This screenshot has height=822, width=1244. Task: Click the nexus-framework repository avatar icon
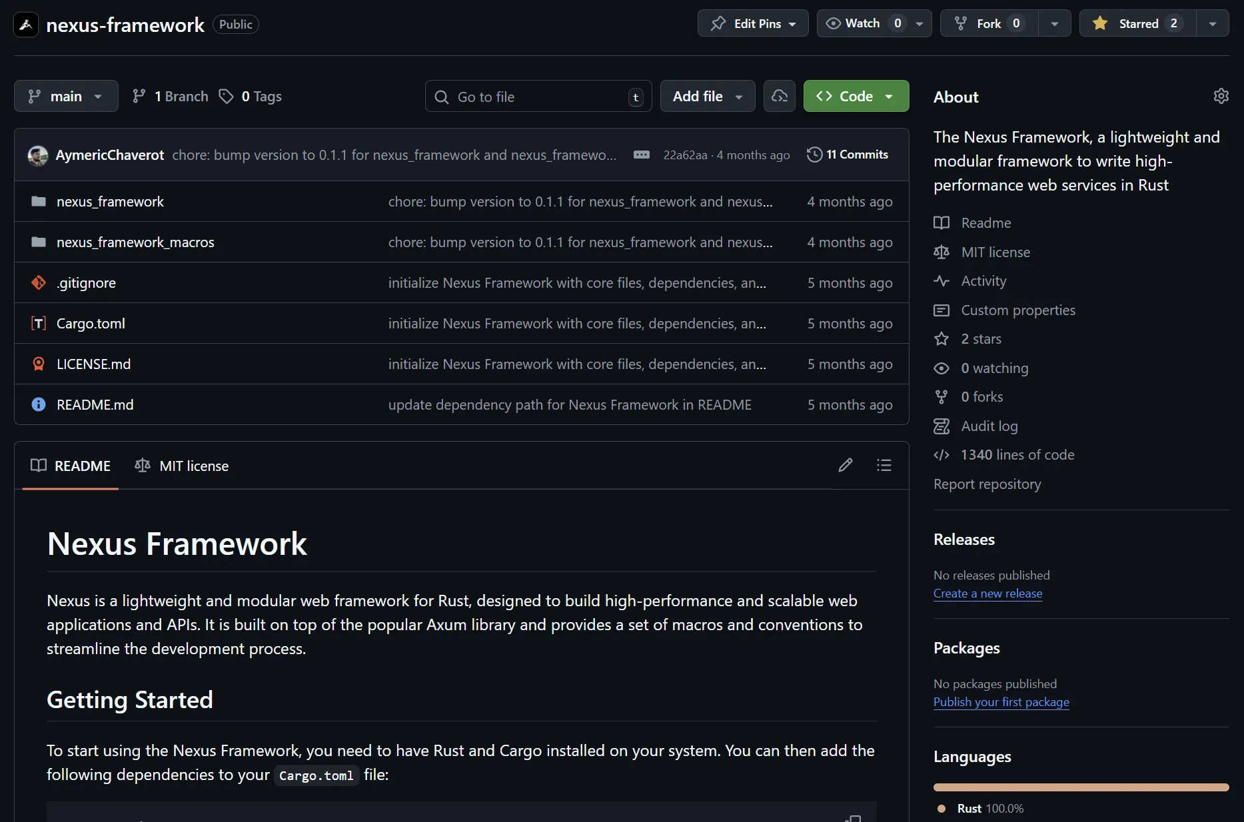coord(26,25)
